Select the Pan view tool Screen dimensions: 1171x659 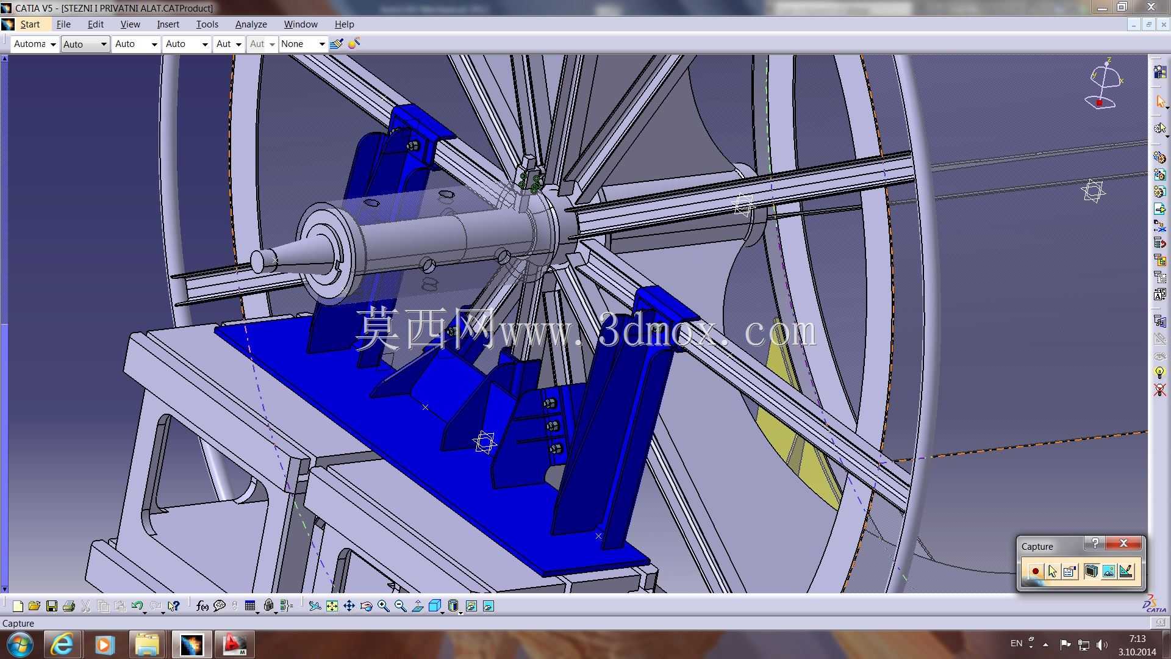coord(349,606)
